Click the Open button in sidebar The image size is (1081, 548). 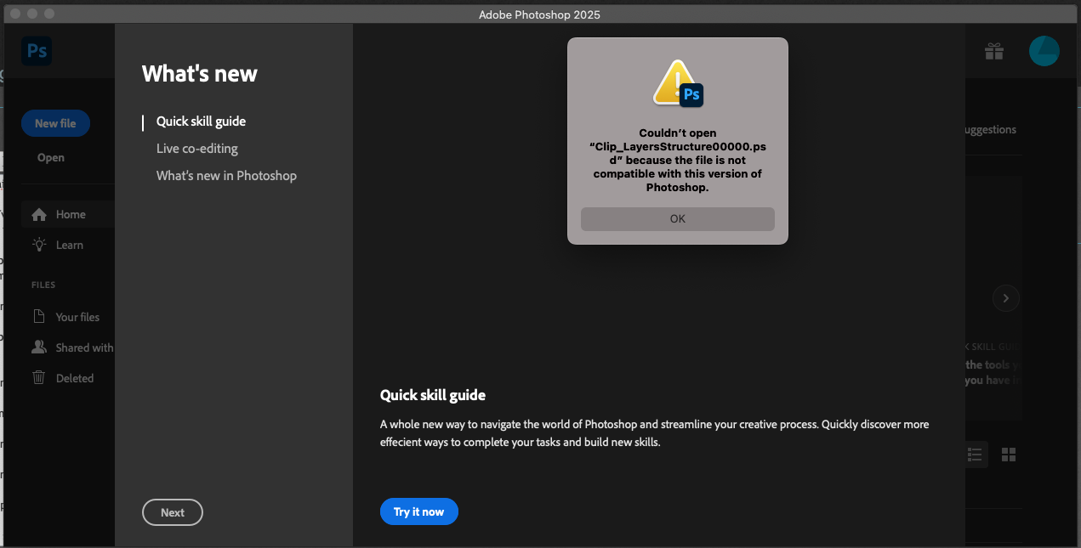pos(51,157)
